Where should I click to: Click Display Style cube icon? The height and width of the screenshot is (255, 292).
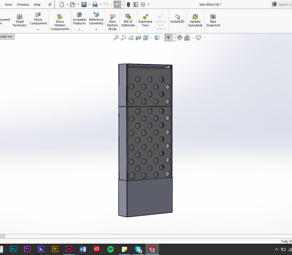click(157, 38)
